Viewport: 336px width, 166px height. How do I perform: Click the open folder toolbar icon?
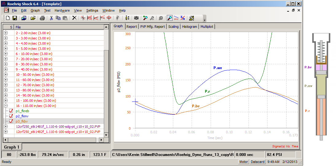coord(33,18)
